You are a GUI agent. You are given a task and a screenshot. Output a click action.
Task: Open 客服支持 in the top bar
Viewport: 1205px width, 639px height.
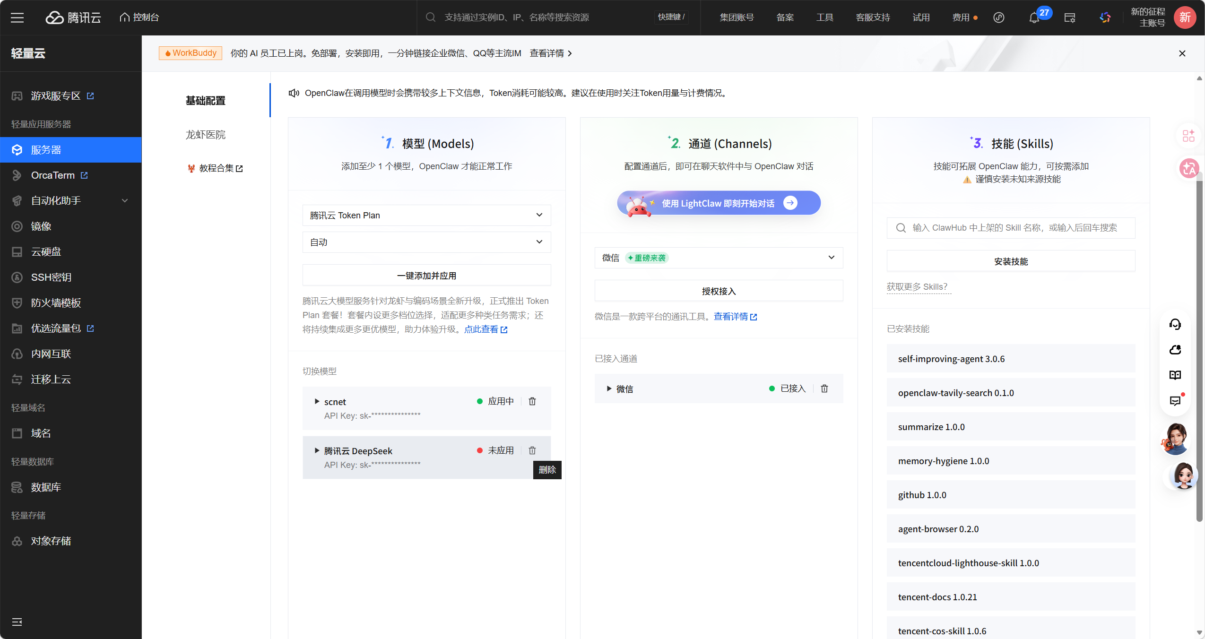[x=873, y=17]
